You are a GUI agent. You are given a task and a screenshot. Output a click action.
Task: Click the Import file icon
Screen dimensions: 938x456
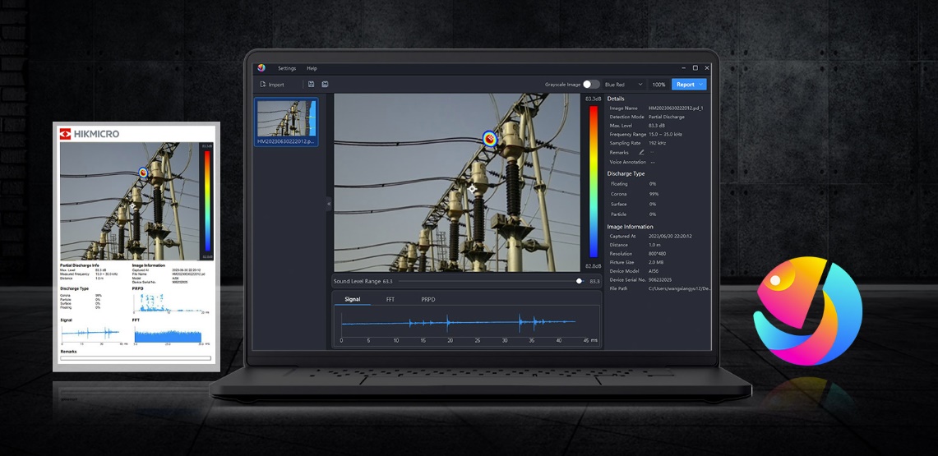point(263,85)
